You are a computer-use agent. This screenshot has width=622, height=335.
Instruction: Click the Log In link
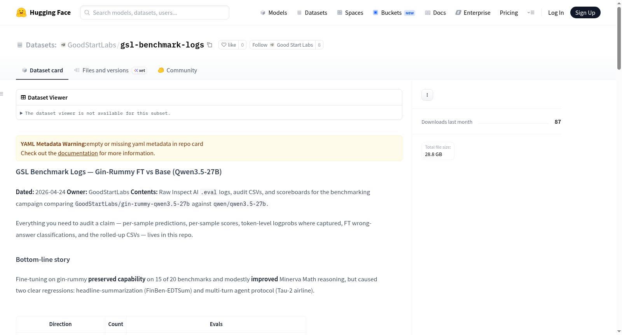pos(556,12)
